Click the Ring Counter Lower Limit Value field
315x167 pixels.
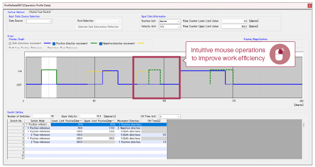tap(235, 21)
